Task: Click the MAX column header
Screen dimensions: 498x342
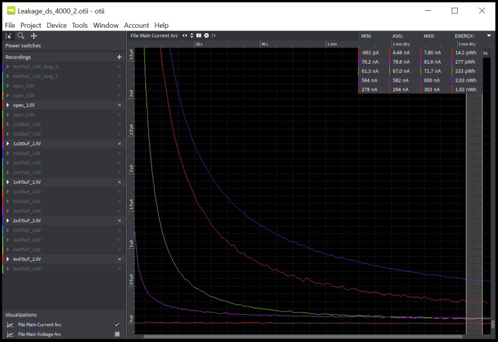Action: (429, 36)
